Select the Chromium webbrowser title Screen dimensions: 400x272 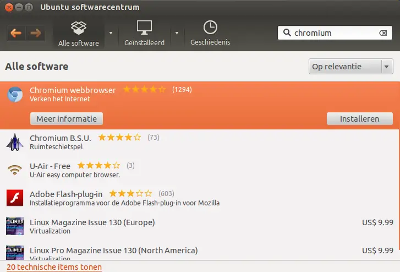pos(73,90)
